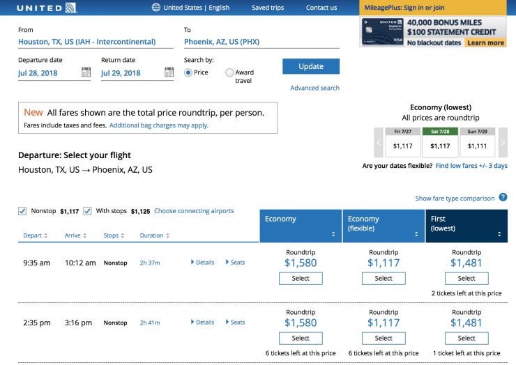The height and width of the screenshot is (365, 516).
Task: Open Contact us in the header
Action: (x=321, y=8)
